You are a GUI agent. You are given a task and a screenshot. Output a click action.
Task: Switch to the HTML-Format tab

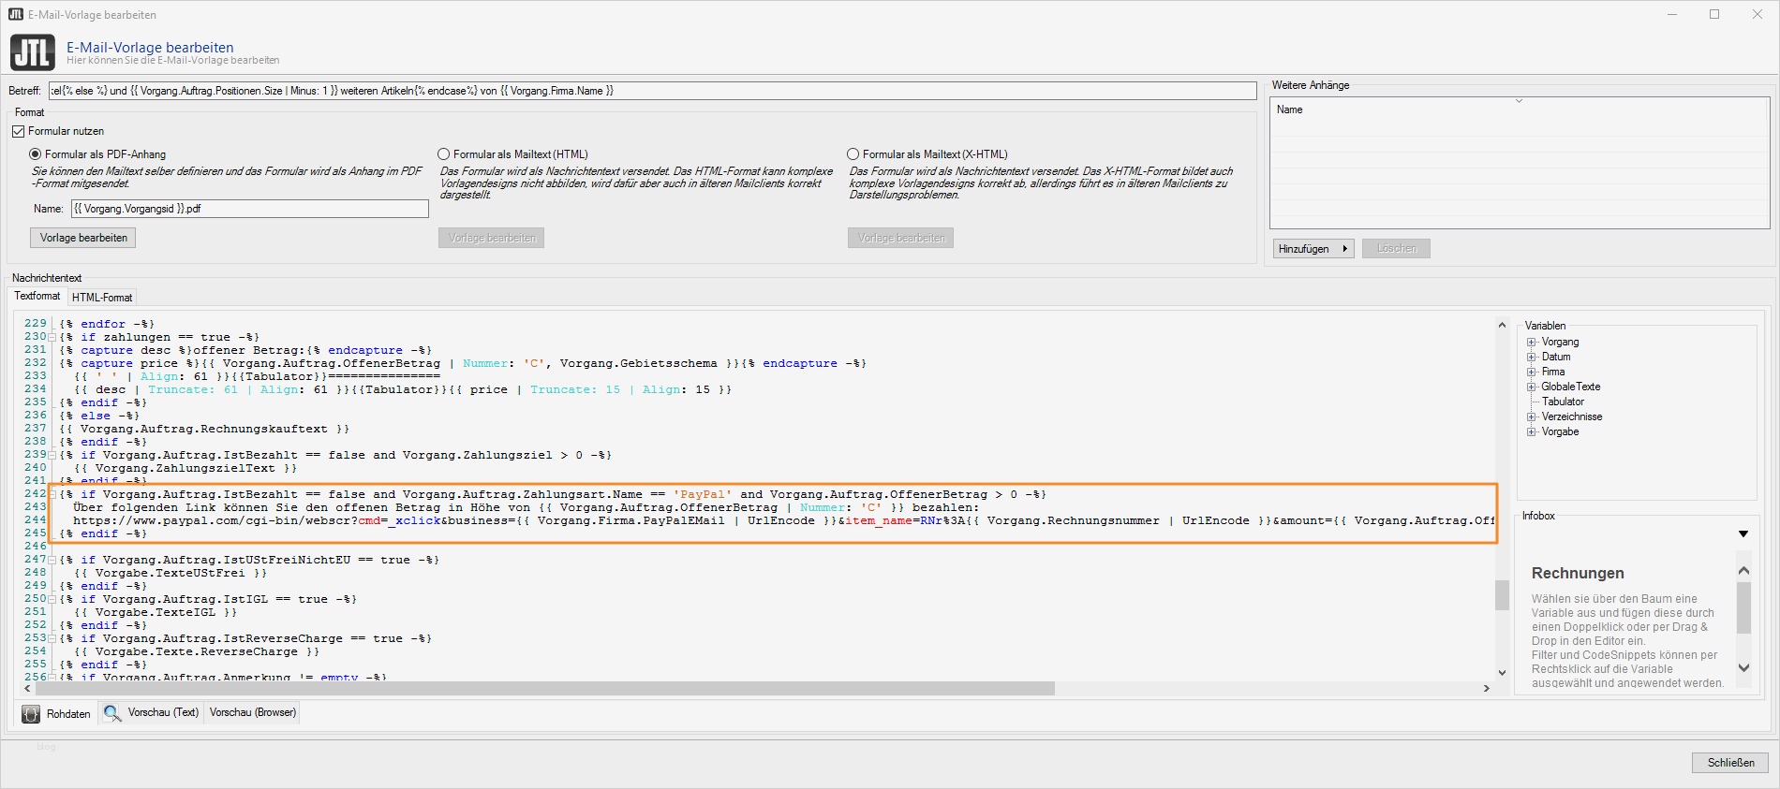102,298
